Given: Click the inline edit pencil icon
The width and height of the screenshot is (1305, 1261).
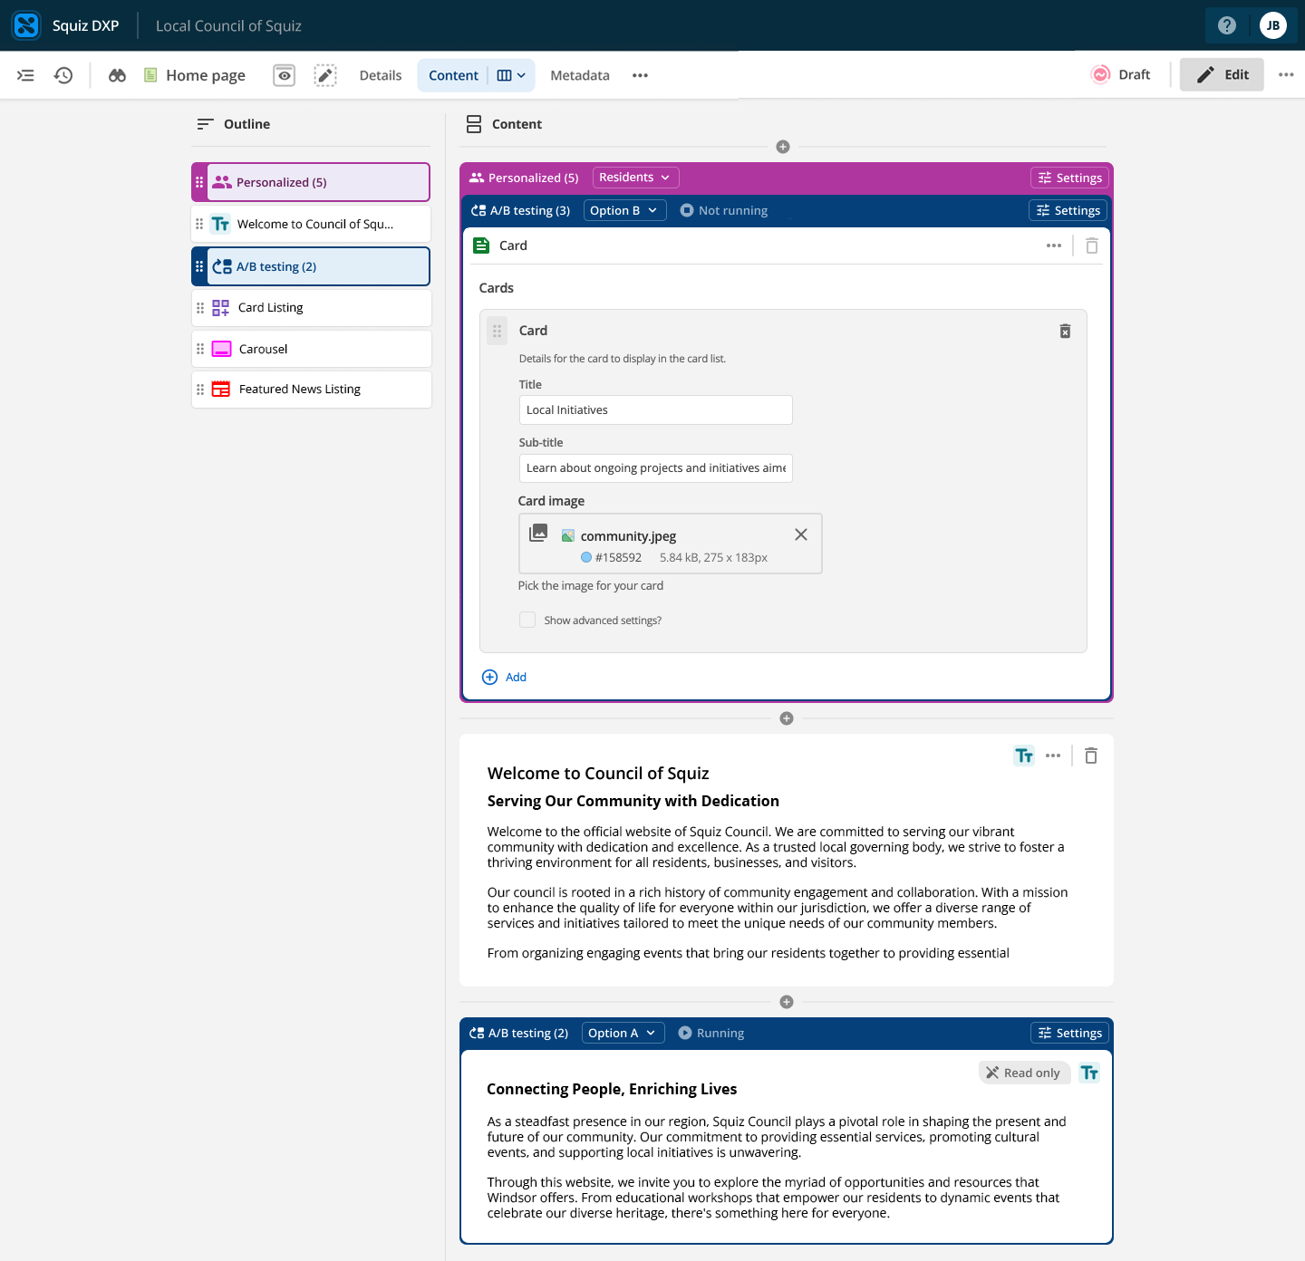Looking at the screenshot, I should pos(325,75).
